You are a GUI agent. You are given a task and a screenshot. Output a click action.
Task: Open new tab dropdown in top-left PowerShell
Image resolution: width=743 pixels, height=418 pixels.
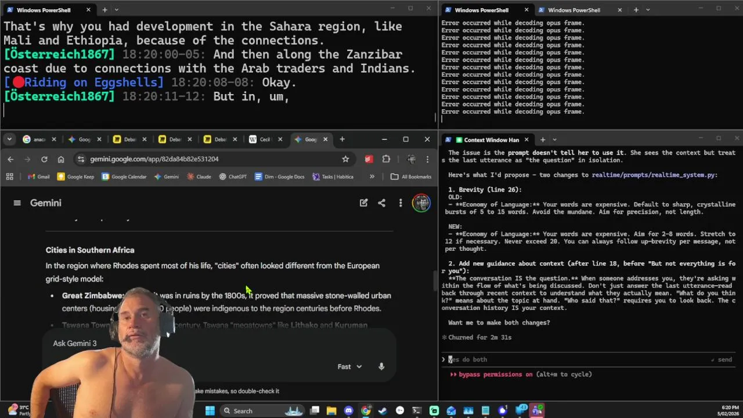click(x=116, y=10)
